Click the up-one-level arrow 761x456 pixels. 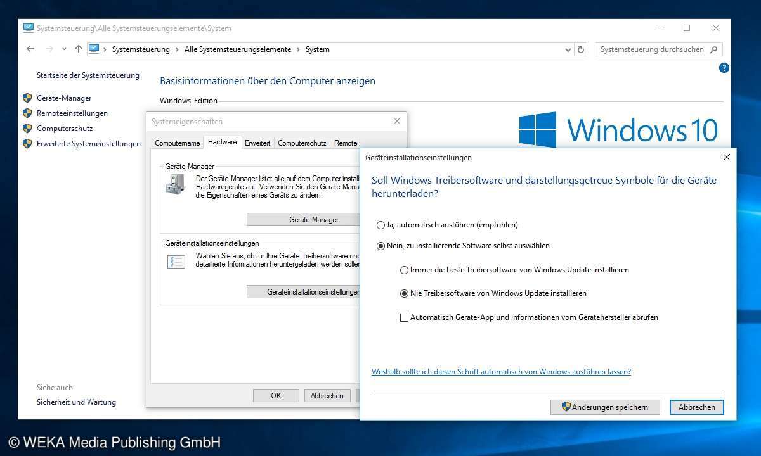pyautogui.click(x=79, y=49)
